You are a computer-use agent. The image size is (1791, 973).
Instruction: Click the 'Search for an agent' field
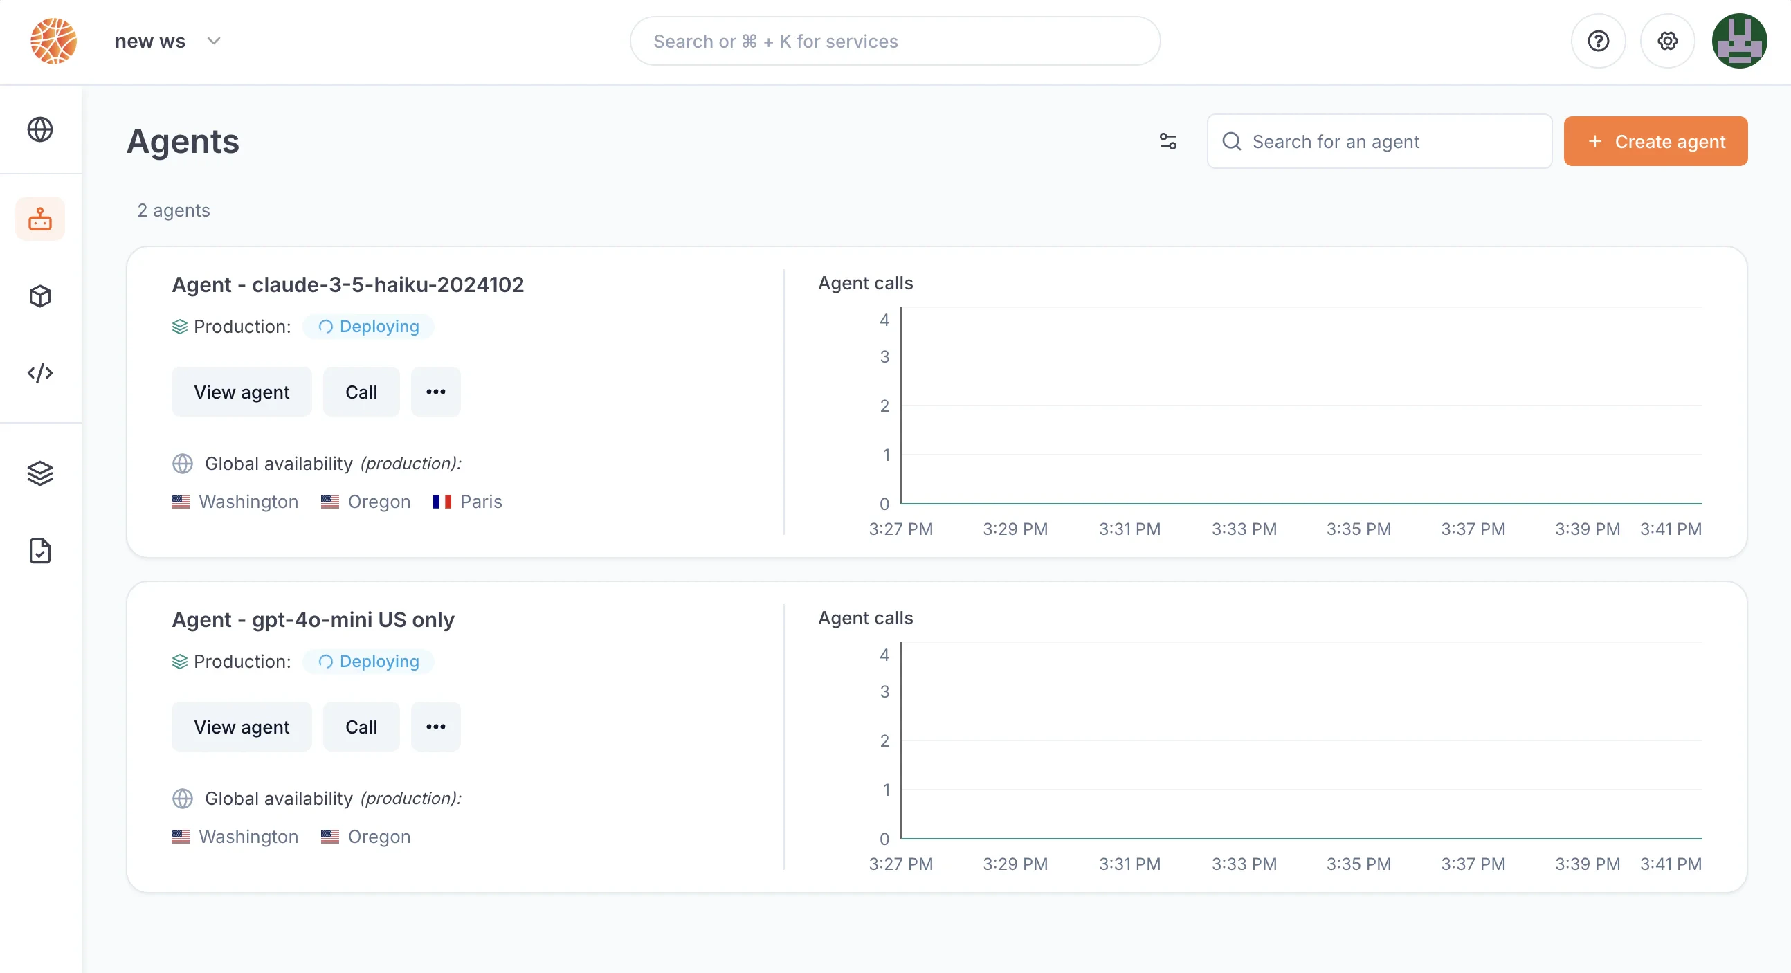(x=1379, y=141)
